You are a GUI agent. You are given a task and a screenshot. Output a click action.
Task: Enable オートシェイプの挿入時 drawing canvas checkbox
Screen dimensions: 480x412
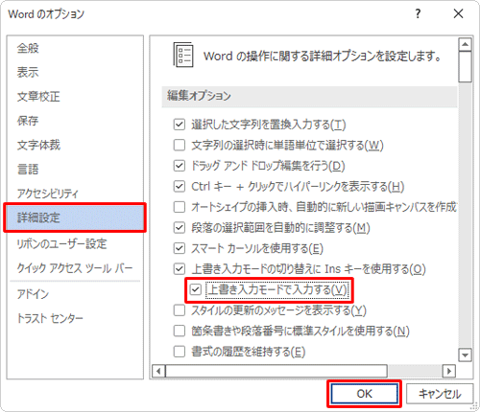click(180, 207)
